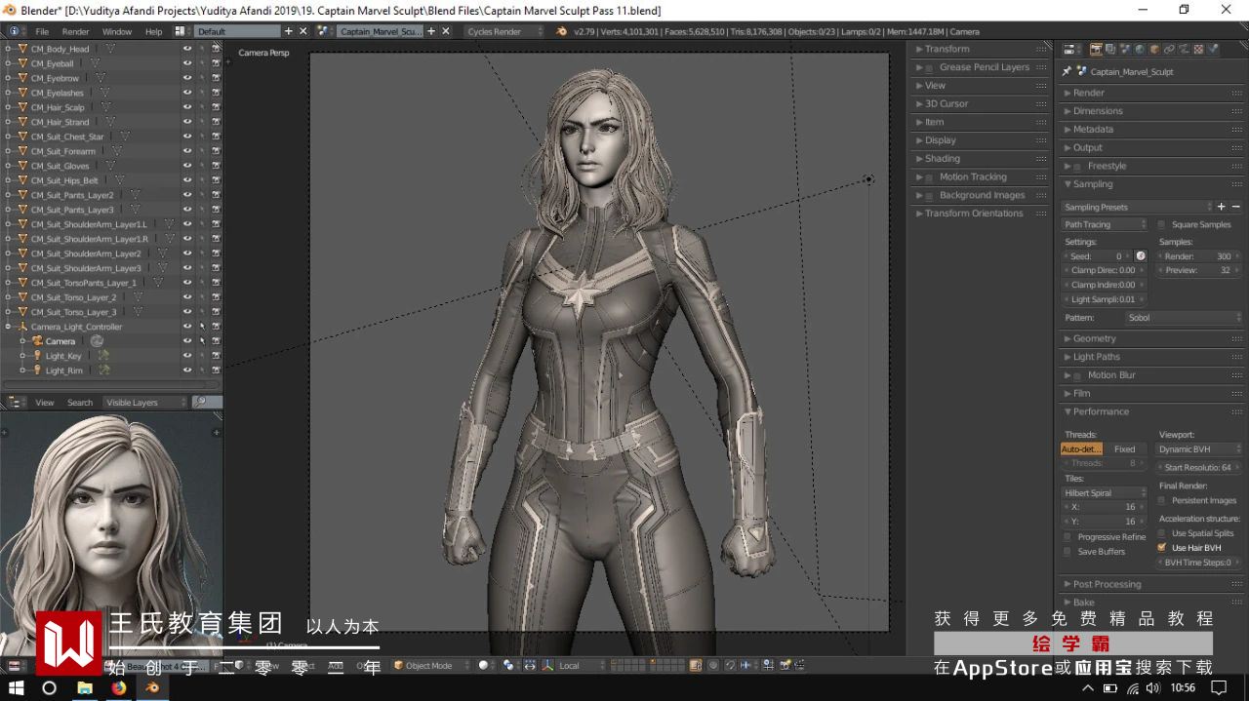Viewport: 1249px width, 701px height.
Task: Add a new scene with plus
Action: click(431, 31)
